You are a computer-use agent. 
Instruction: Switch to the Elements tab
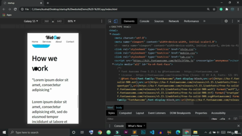[x=129, y=21]
